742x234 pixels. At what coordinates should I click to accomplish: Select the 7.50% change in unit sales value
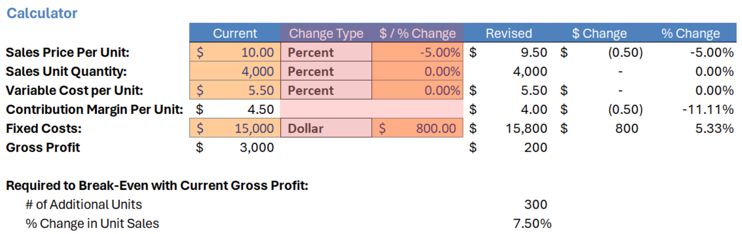click(532, 224)
